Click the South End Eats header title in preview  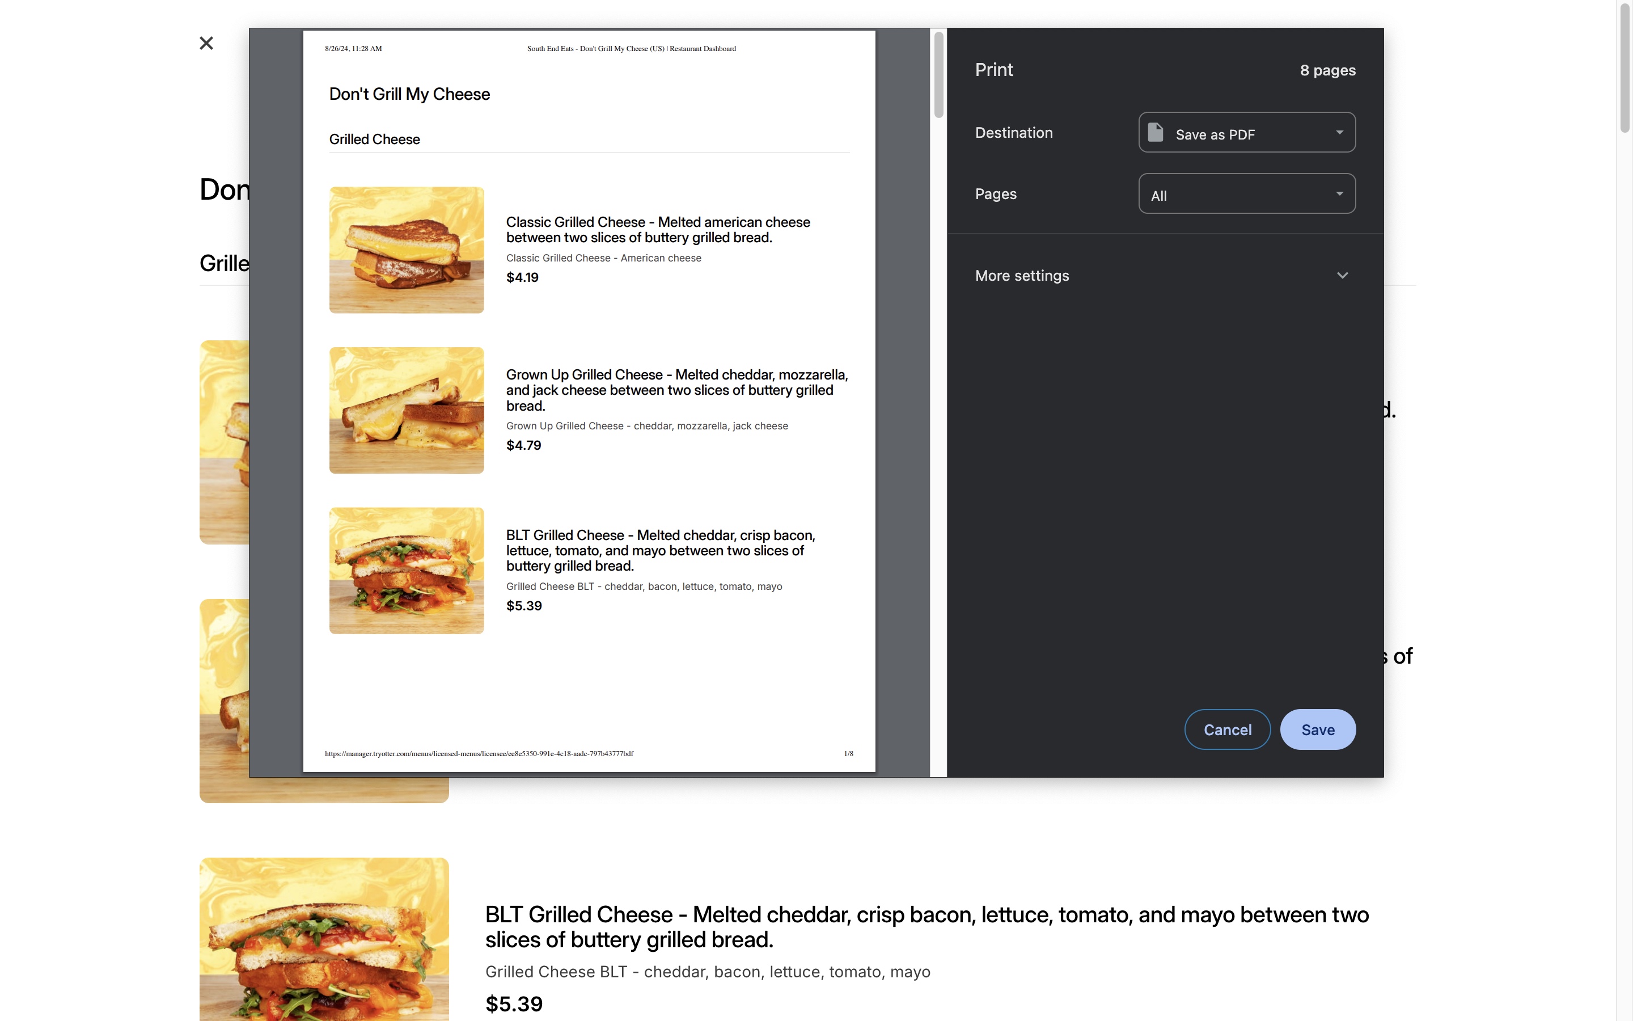631,49
